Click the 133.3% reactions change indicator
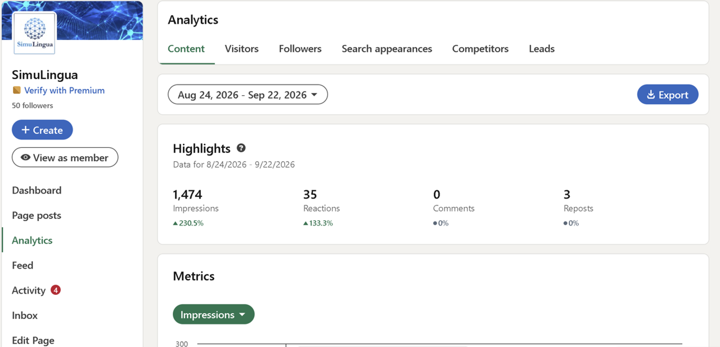This screenshot has width=720, height=347. pyautogui.click(x=318, y=223)
